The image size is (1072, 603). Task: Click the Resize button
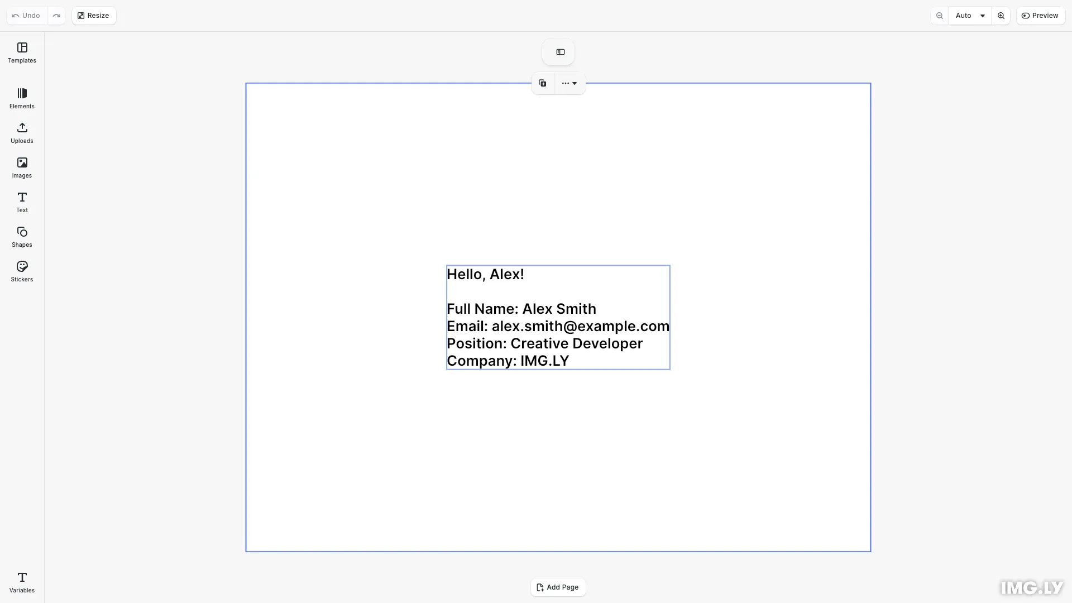coord(93,15)
